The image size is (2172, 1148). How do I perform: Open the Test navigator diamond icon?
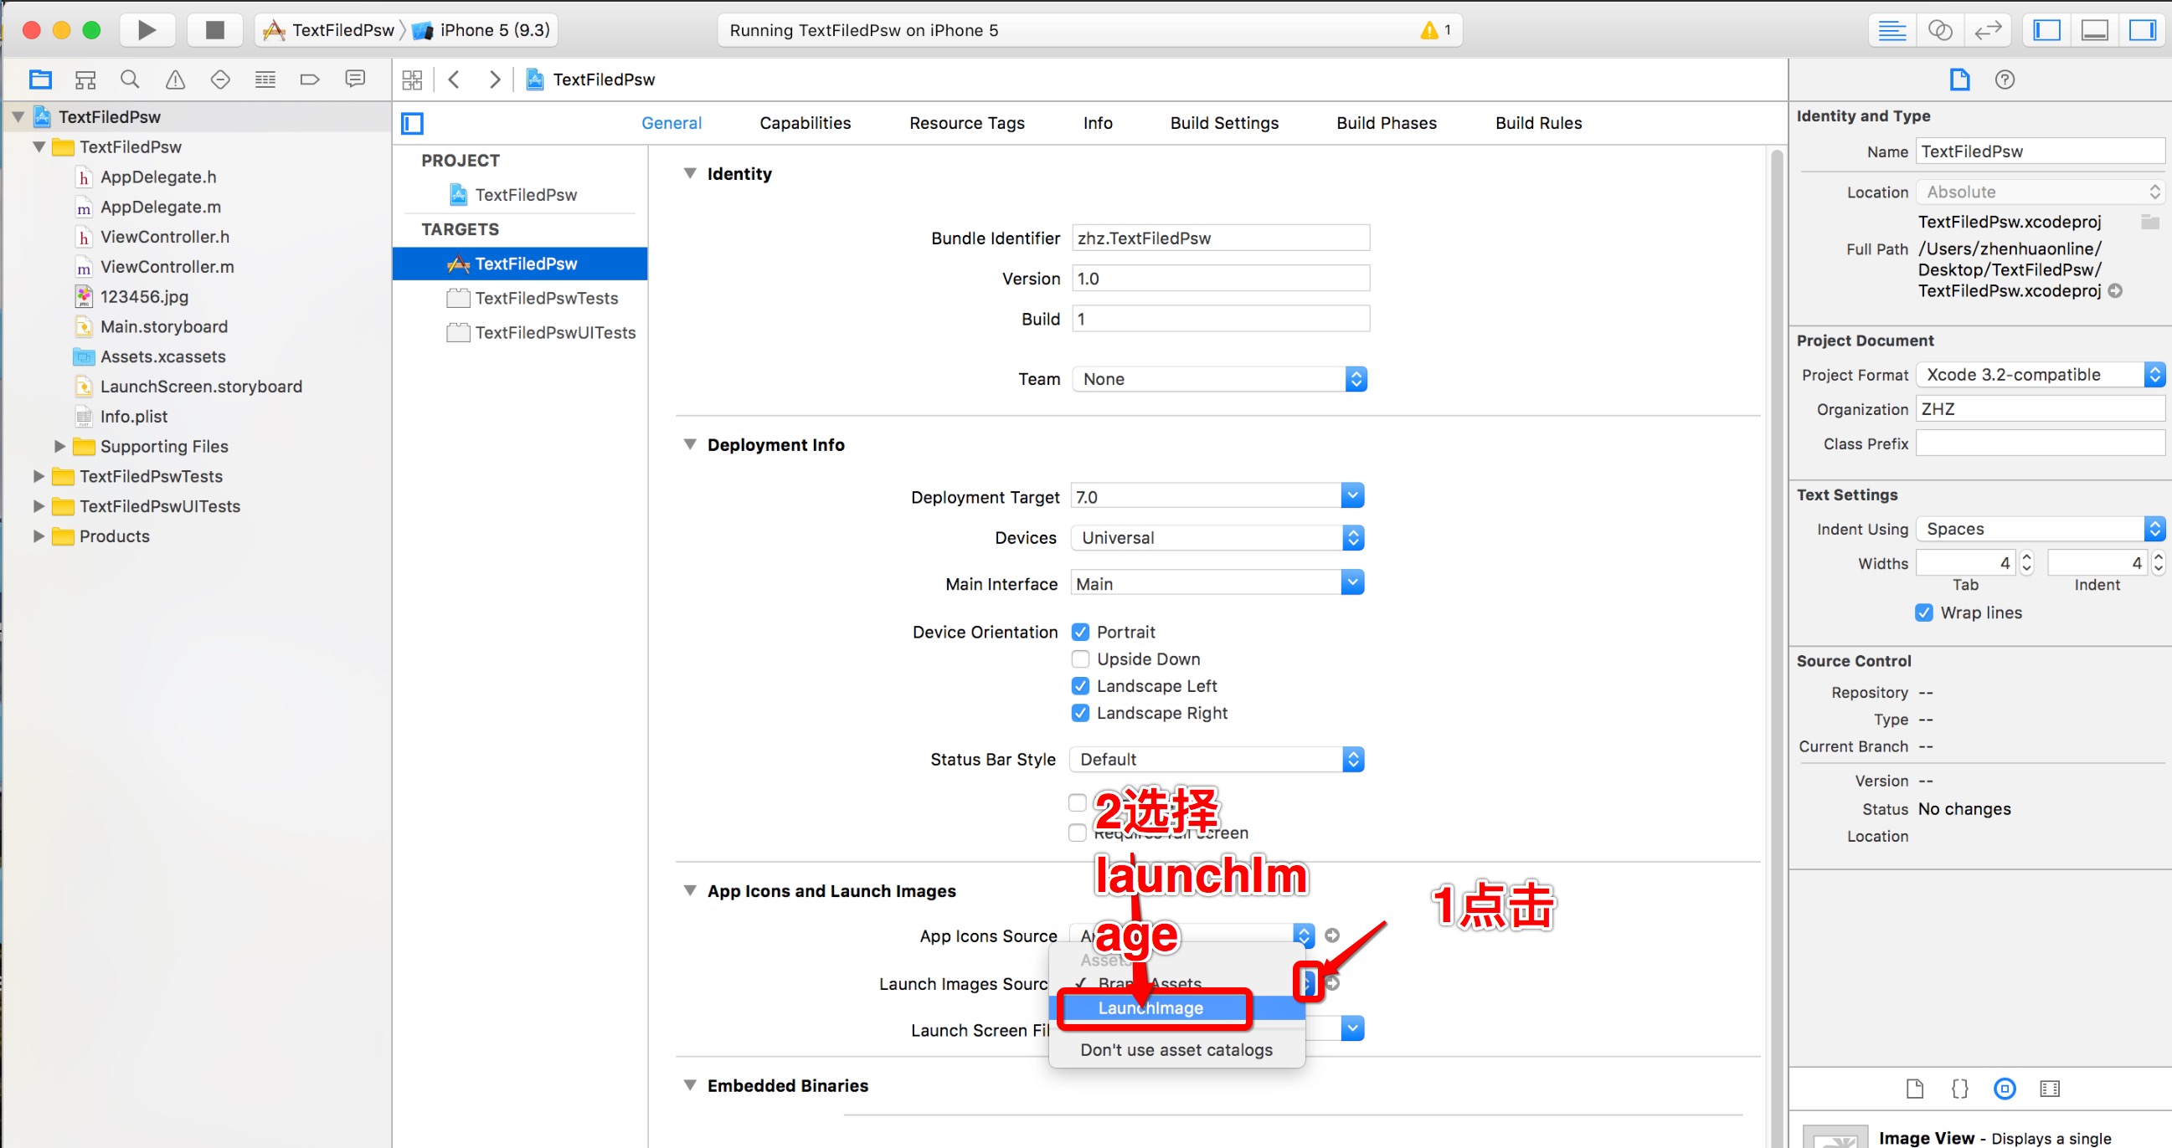click(220, 79)
